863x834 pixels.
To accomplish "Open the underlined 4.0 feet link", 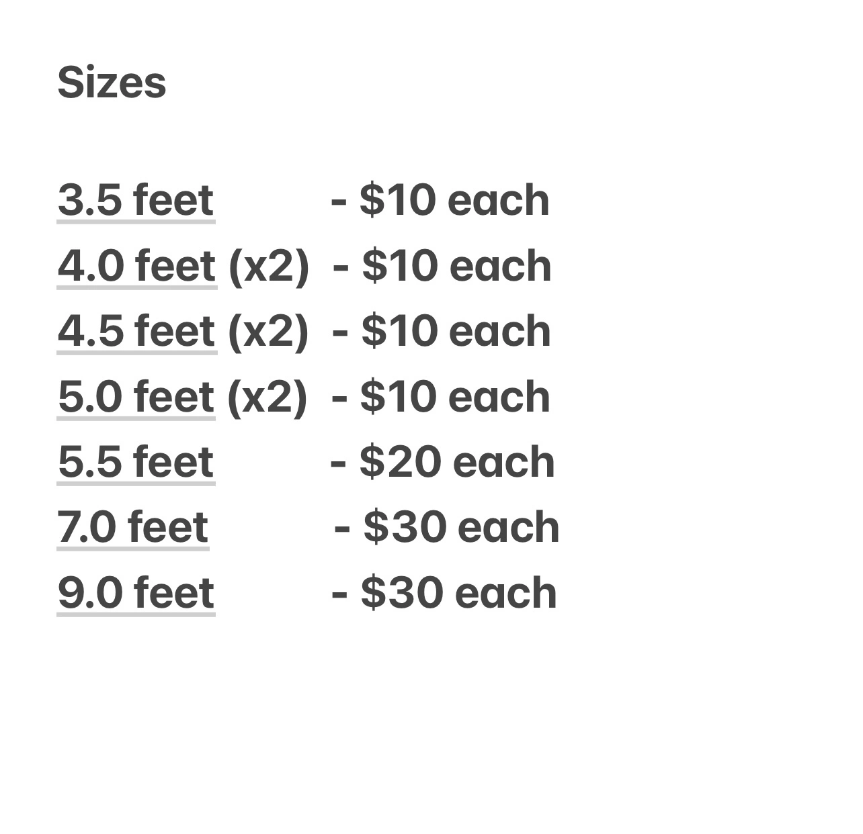I will click(137, 266).
